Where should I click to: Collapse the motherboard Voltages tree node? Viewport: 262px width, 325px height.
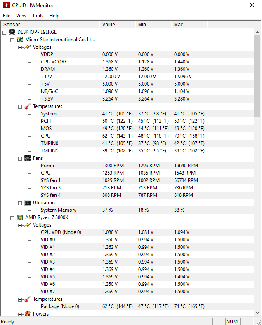point(20,47)
